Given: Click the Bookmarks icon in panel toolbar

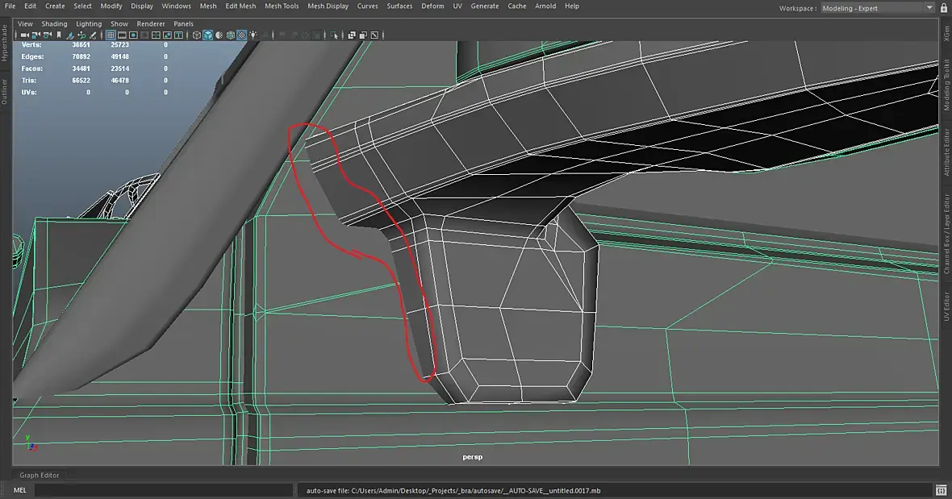Looking at the screenshot, I should coord(59,35).
